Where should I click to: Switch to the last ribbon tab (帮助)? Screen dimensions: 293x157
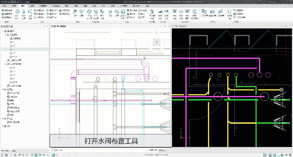[x=147, y=6]
